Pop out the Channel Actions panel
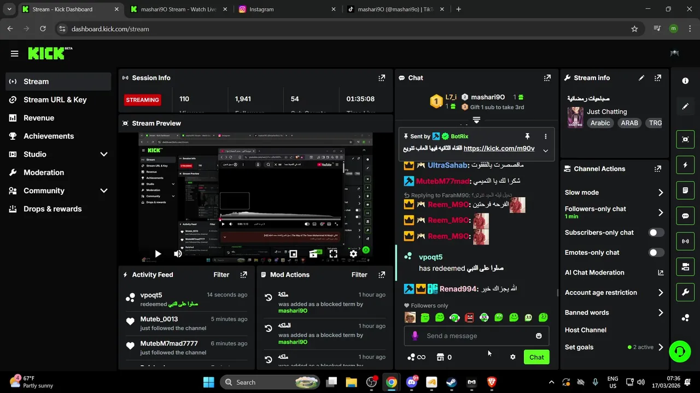700x393 pixels. (658, 169)
